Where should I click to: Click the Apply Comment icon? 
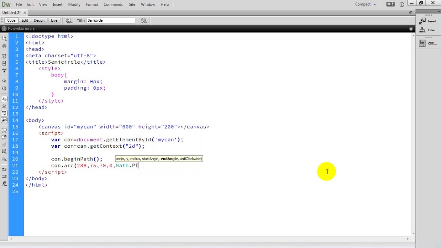point(4,131)
